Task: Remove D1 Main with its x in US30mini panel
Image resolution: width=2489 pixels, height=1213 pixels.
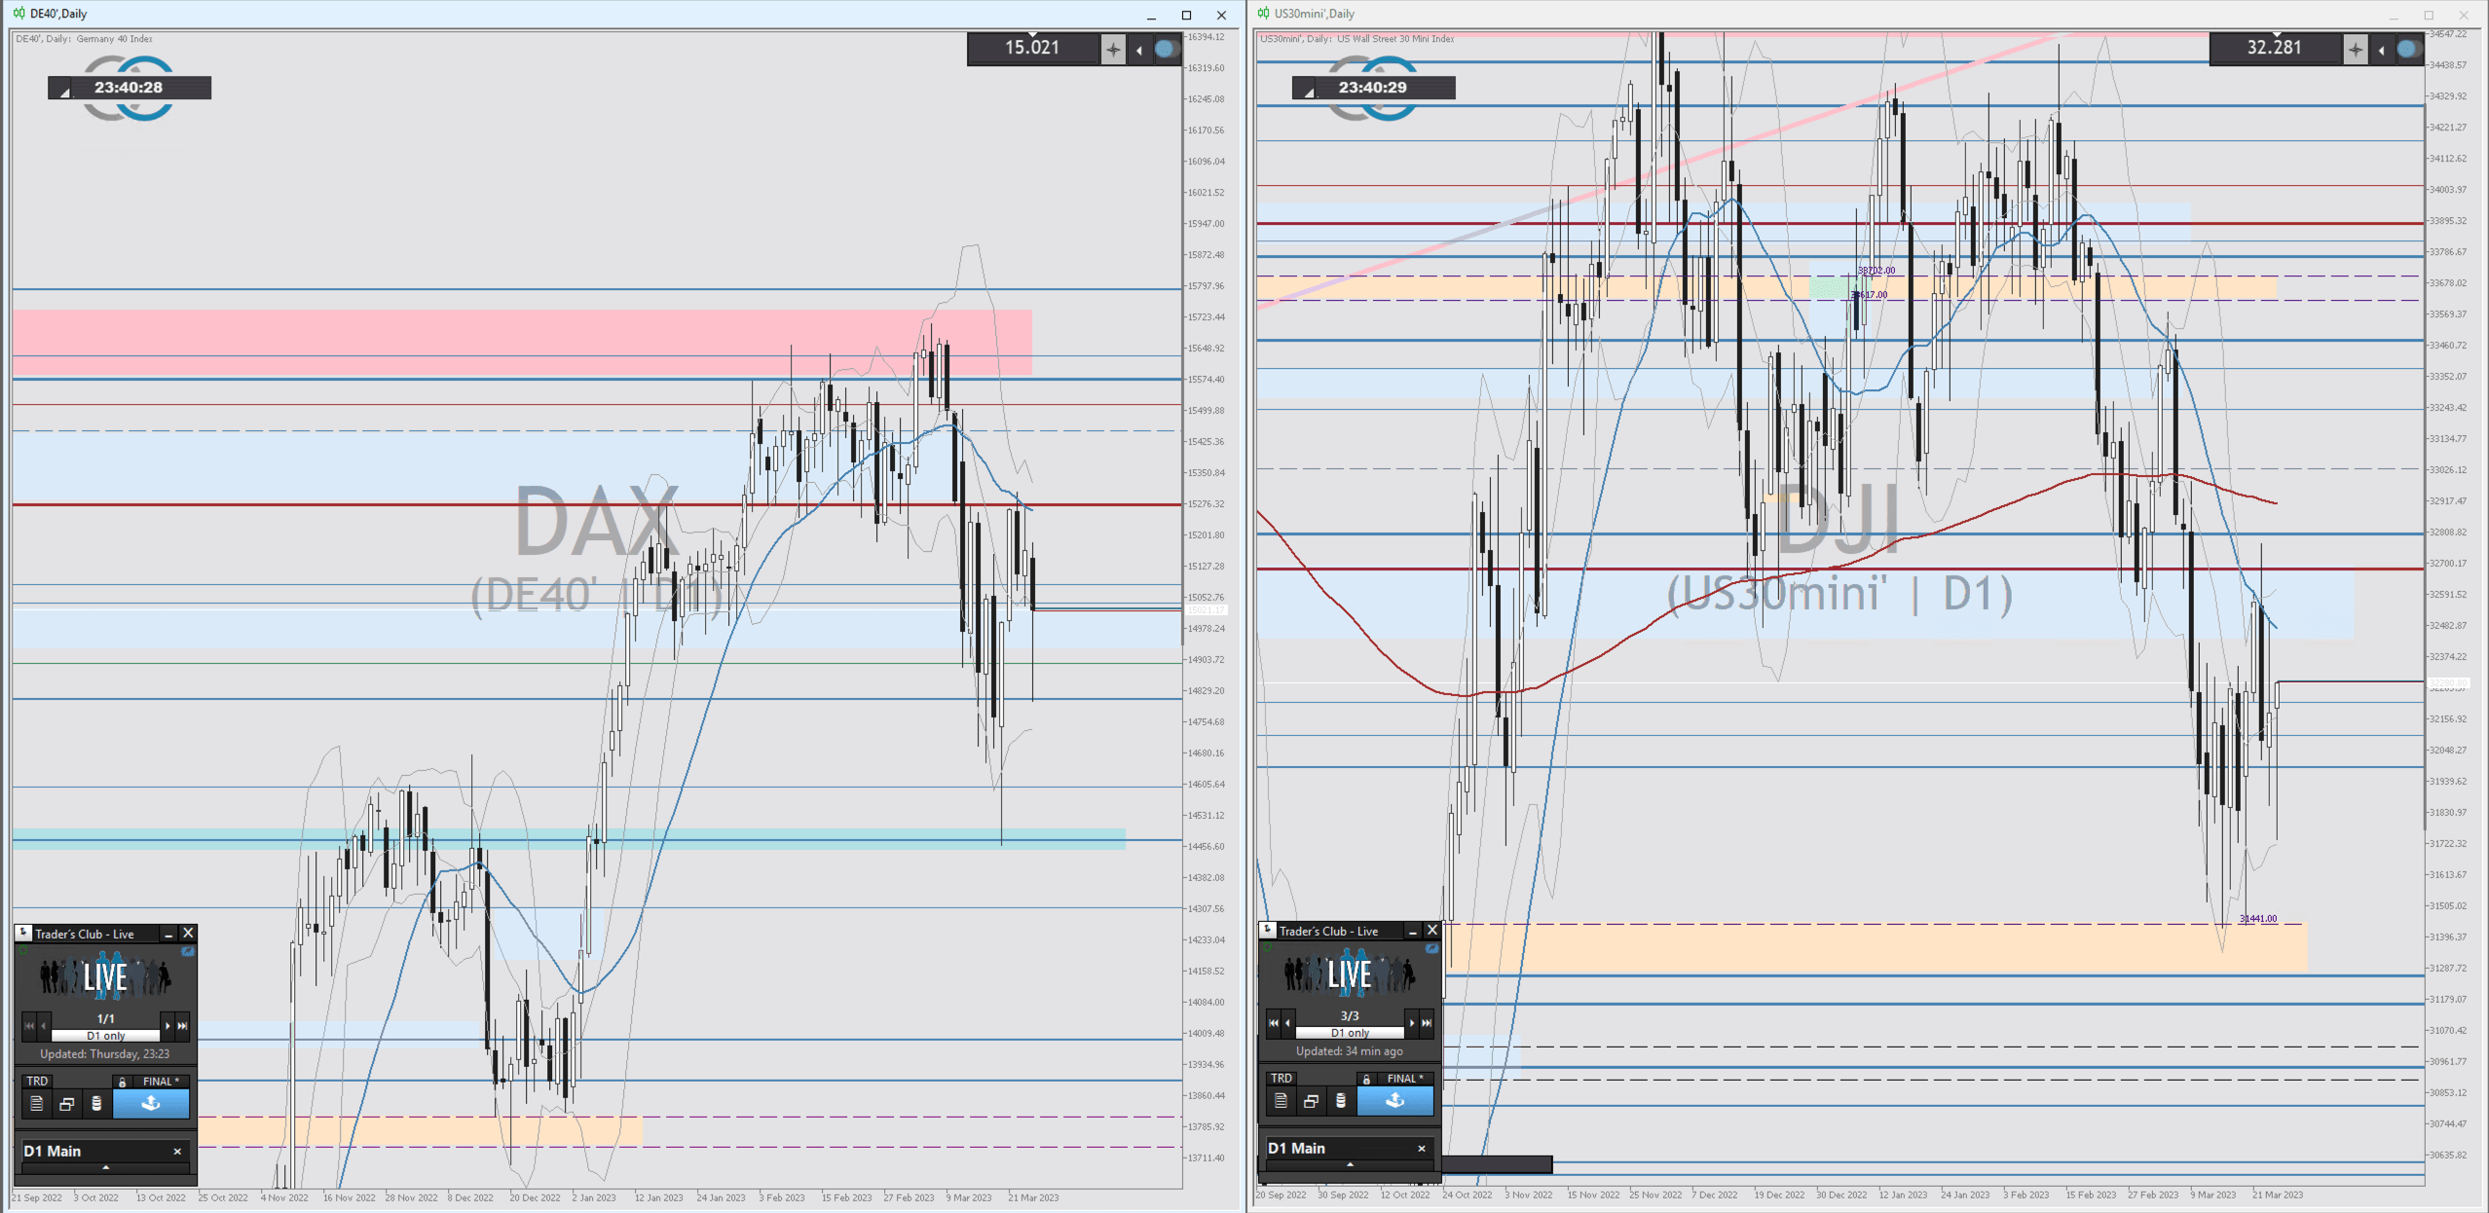Action: tap(1422, 1148)
